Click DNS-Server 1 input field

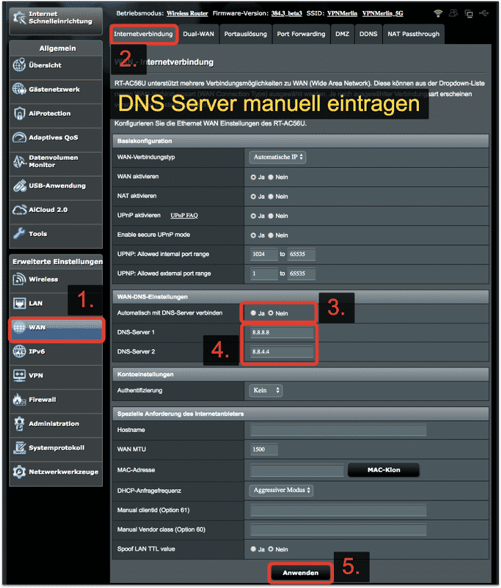282,332
